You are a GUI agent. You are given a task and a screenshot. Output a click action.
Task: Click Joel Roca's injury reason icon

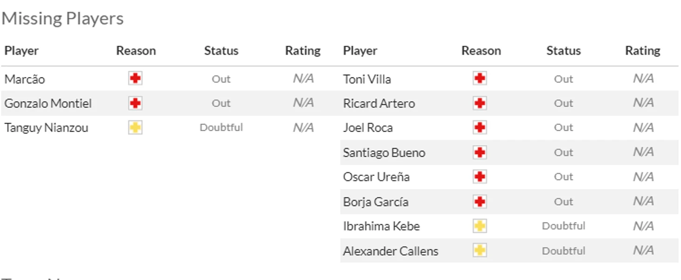click(480, 127)
